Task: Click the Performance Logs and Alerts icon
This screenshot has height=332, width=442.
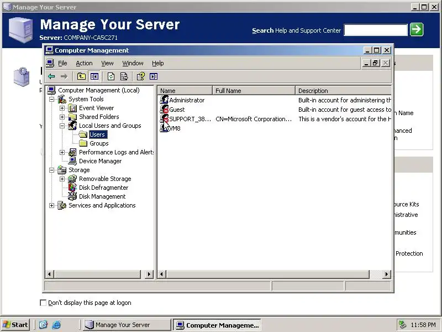Action: click(x=72, y=152)
